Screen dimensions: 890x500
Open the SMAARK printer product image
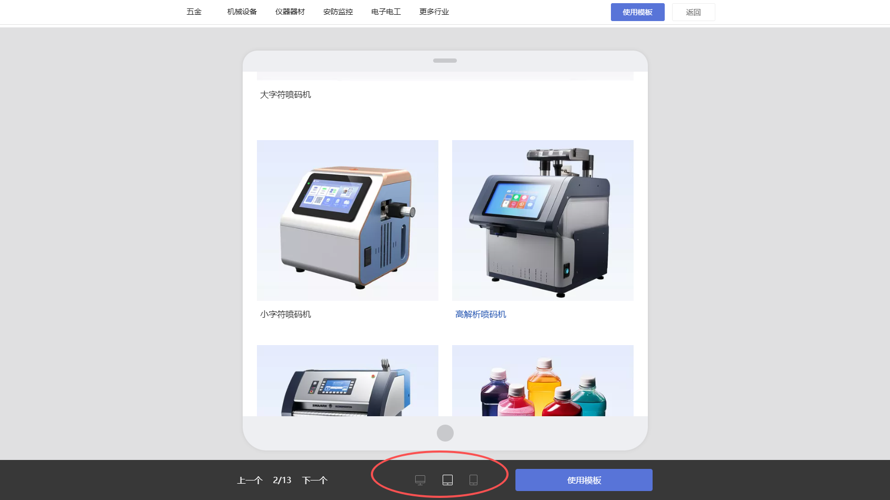tap(348, 380)
